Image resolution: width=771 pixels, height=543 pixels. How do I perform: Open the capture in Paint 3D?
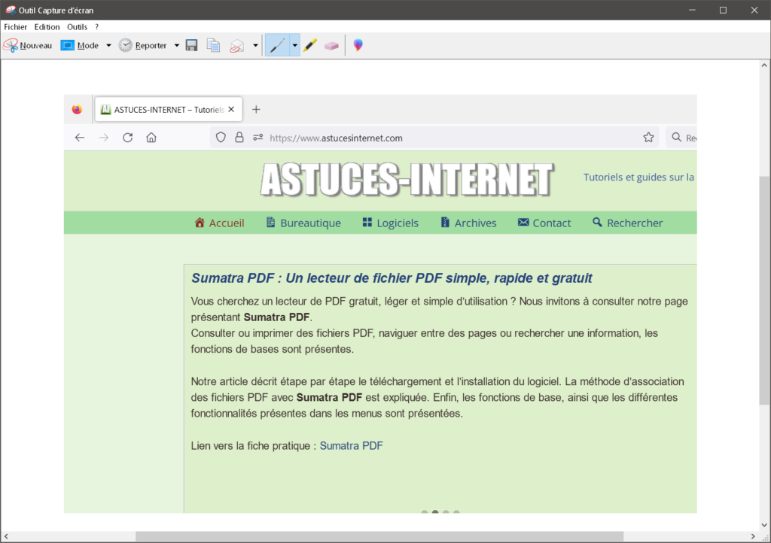pyautogui.click(x=358, y=45)
